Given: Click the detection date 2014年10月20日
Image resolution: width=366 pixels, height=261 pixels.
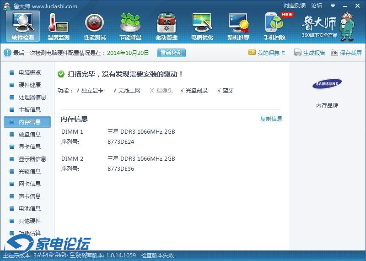Looking at the screenshot, I should point(128,53).
